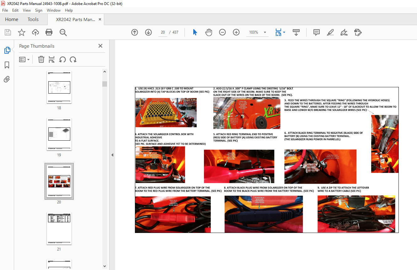This screenshot has width=417, height=270.
Task: Collapse the navigation pane with the arrow
Action: click(112, 155)
